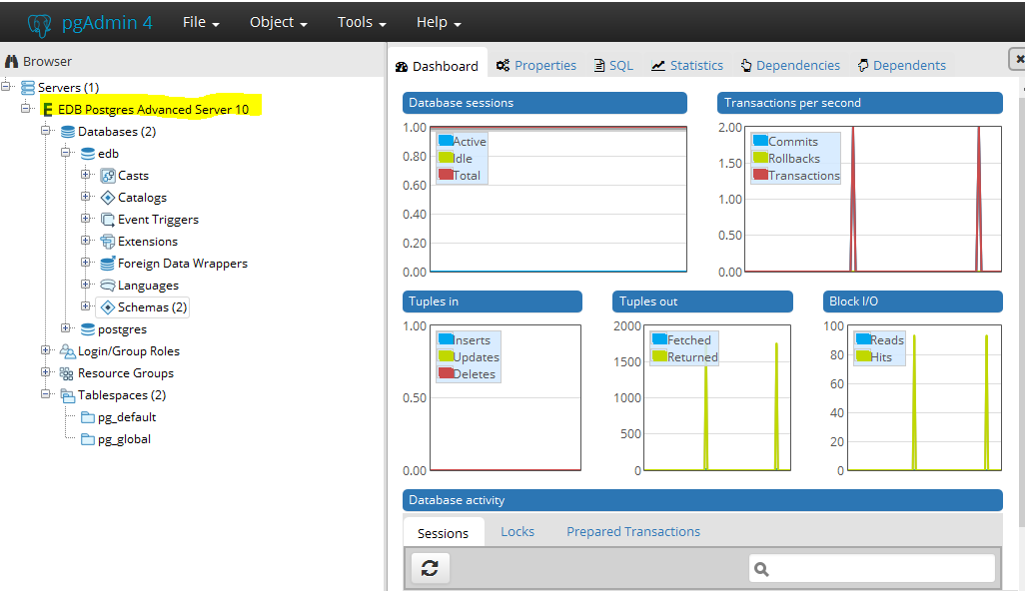Click the Dependencies tab icon

point(746,65)
